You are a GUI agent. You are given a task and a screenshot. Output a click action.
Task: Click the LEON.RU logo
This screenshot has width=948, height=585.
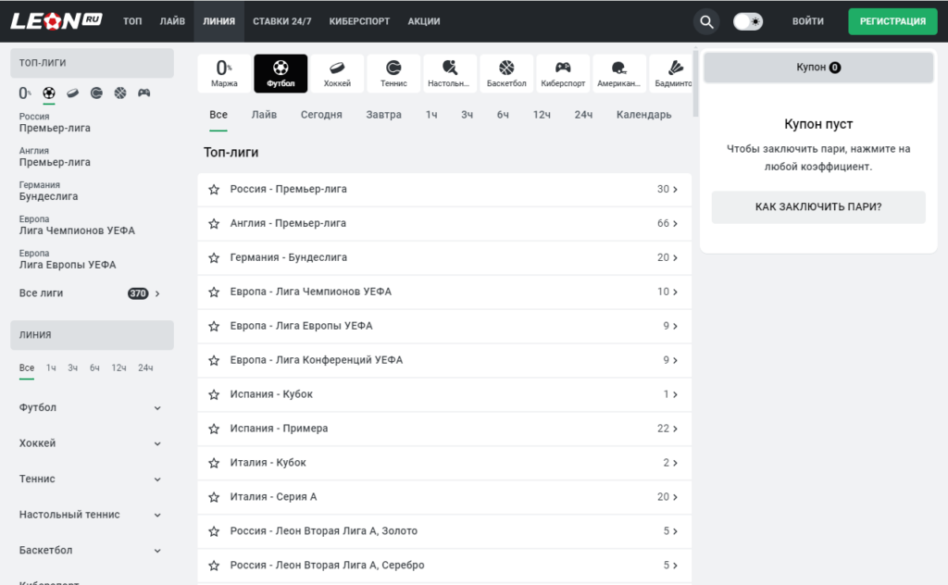pyautogui.click(x=56, y=21)
